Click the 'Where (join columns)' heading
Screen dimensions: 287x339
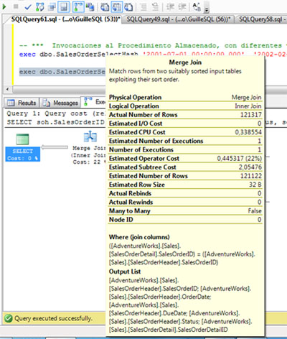click(139, 237)
